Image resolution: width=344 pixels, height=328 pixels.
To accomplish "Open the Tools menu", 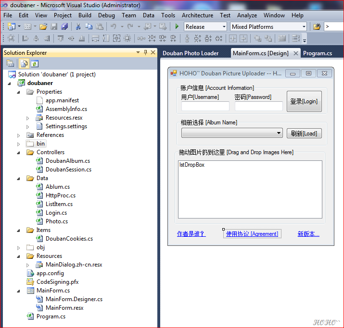I will 168,15.
